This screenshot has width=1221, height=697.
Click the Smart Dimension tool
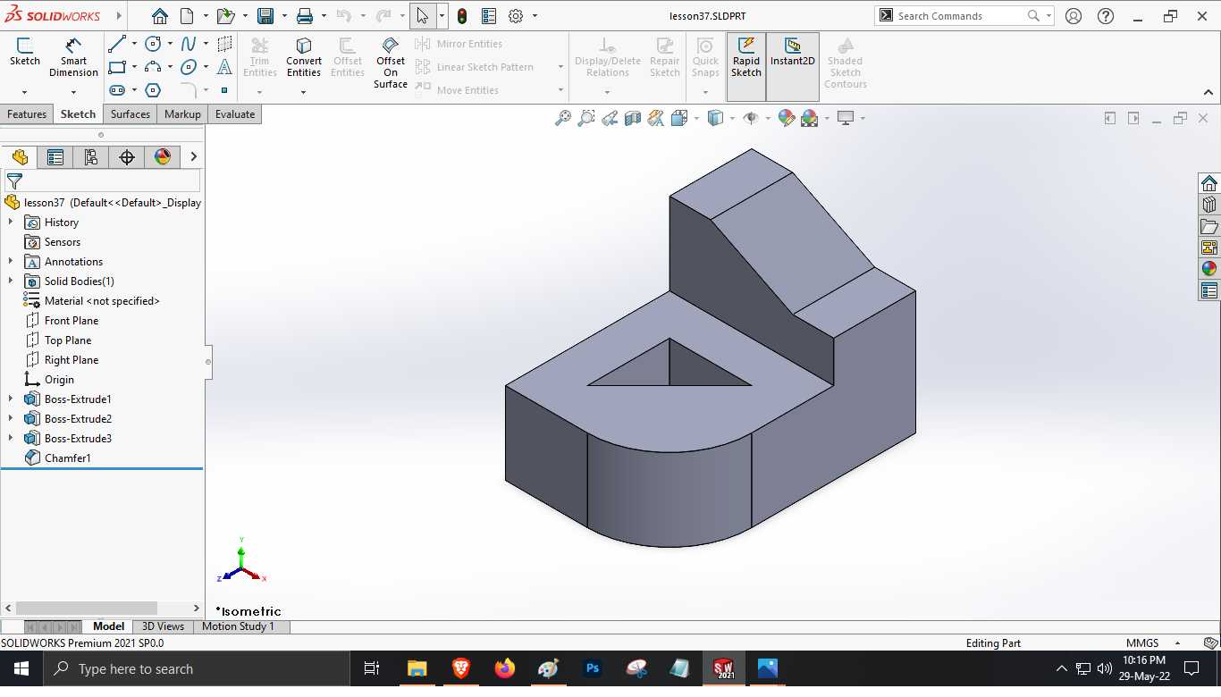(x=73, y=58)
